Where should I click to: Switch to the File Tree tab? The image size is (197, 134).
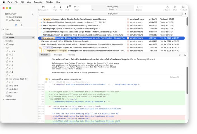(71, 55)
